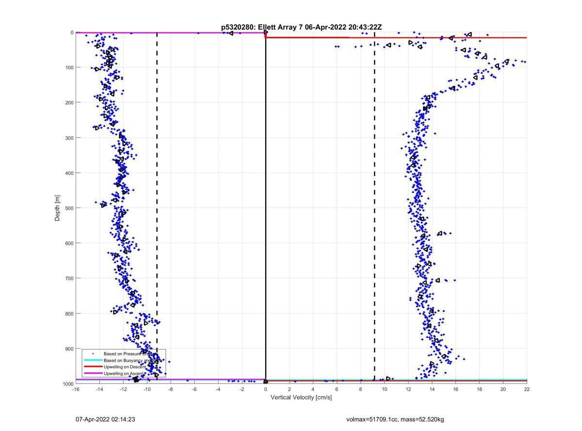Click depth axis tick label '600'
Image resolution: width=582 pixels, height=431 pixels.
tap(69, 243)
